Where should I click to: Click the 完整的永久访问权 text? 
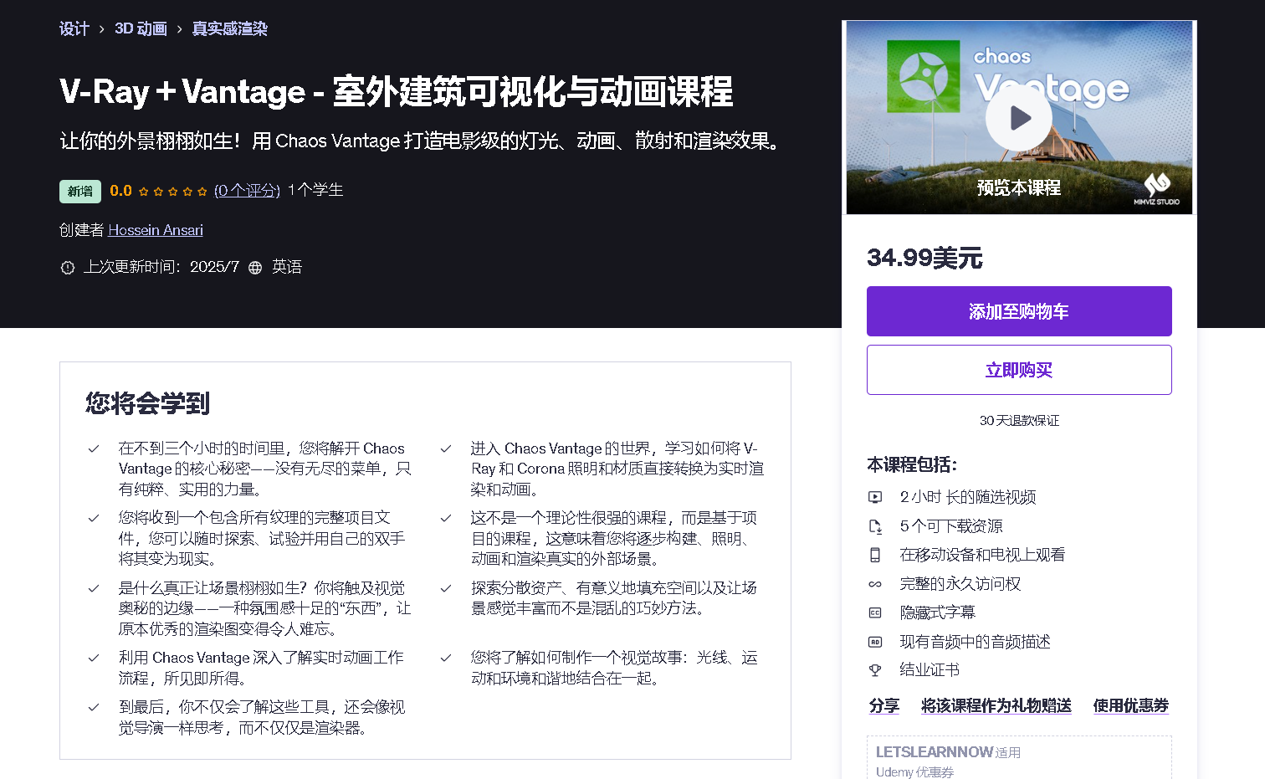click(960, 584)
